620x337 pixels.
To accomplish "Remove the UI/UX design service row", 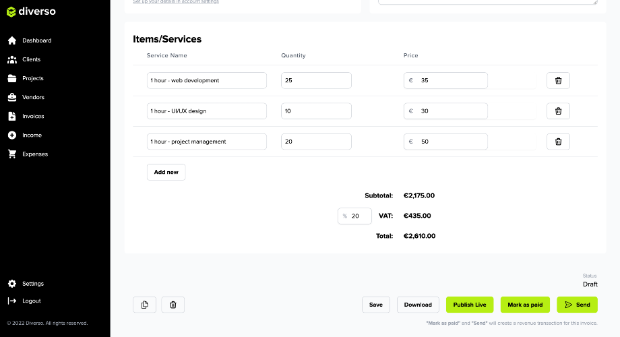I will [558, 111].
